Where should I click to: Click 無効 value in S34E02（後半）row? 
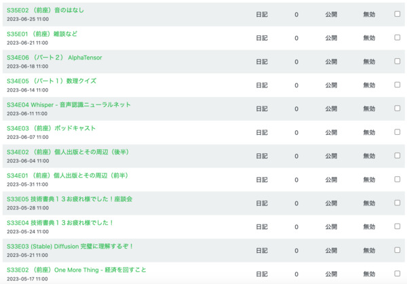pos(369,156)
